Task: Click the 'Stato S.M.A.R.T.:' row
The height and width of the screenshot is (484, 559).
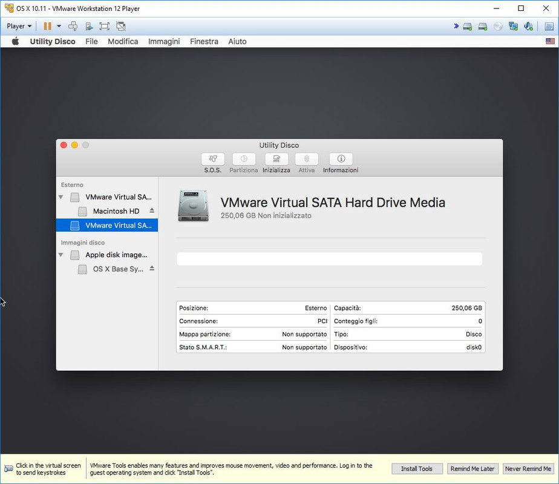Action: [x=253, y=347]
